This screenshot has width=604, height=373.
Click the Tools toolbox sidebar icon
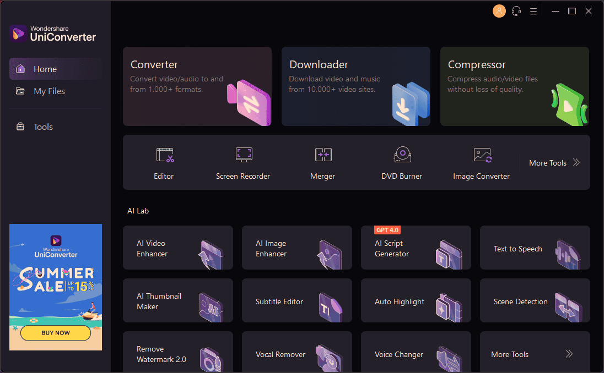click(x=20, y=127)
